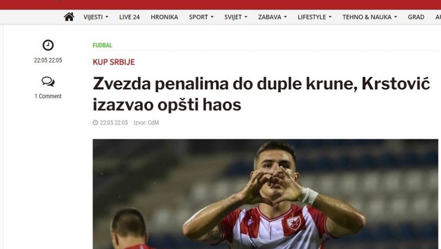Image resolution: width=441 pixels, height=249 pixels.
Task: Open comments via speech bubbles icon
Action: point(48,82)
